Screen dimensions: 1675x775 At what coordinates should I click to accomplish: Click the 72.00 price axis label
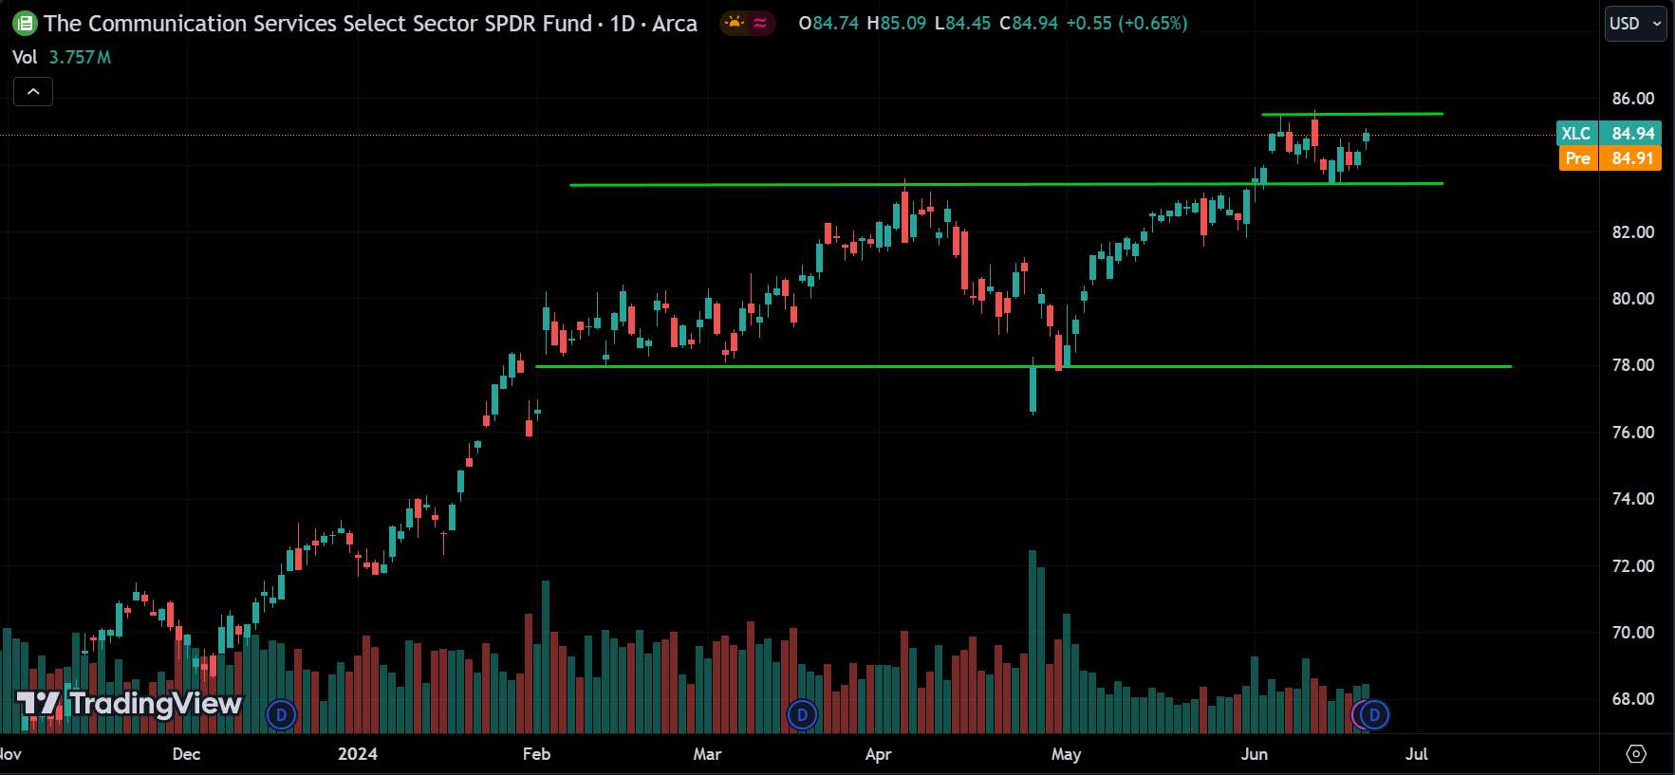[x=1632, y=566]
